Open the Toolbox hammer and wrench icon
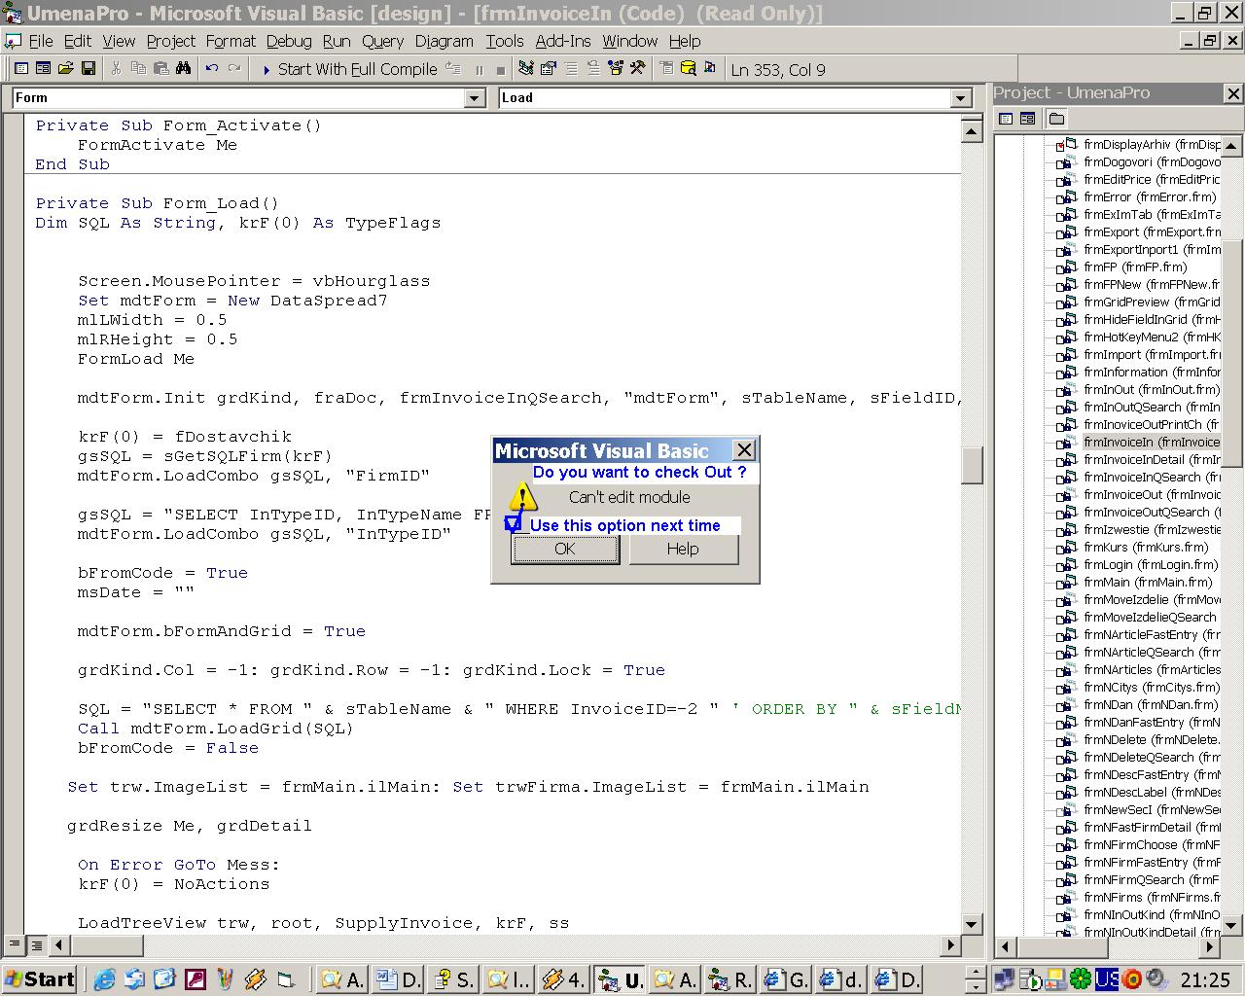1245x996 pixels. (x=637, y=69)
